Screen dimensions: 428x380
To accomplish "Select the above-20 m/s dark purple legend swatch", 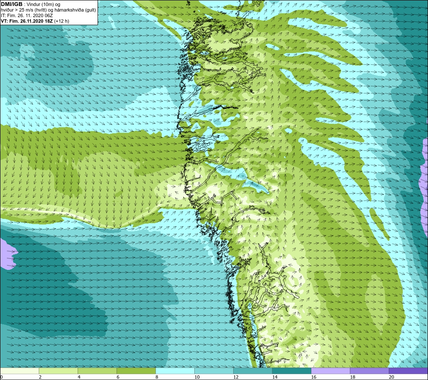I will (408, 371).
